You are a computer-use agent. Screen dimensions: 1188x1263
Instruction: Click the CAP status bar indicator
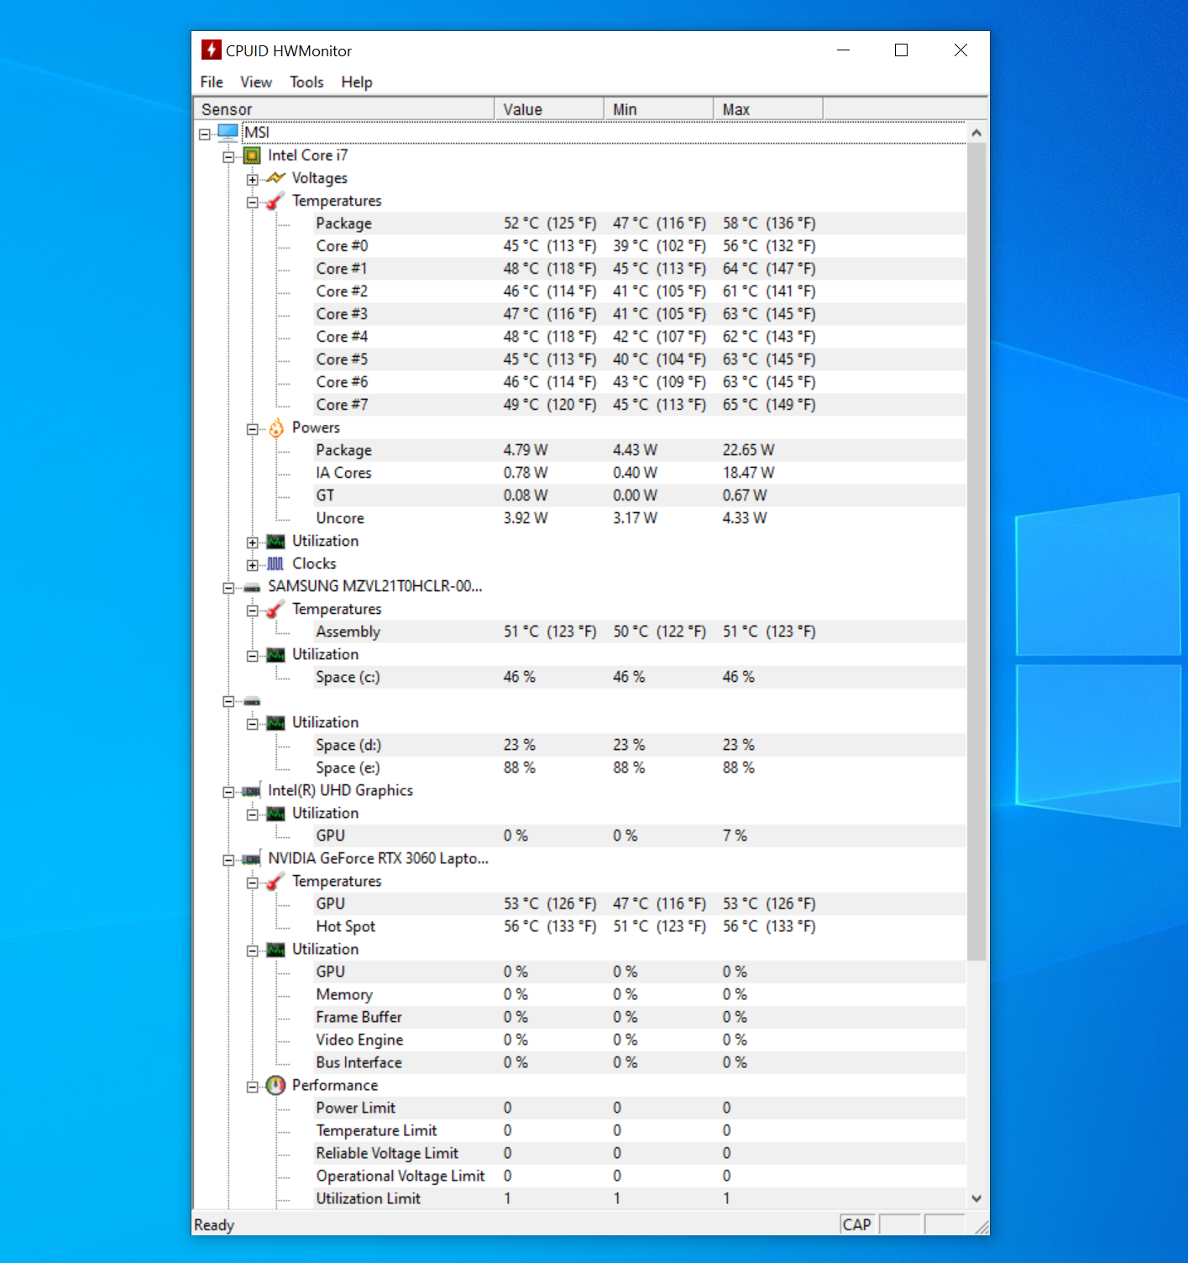[x=857, y=1224]
